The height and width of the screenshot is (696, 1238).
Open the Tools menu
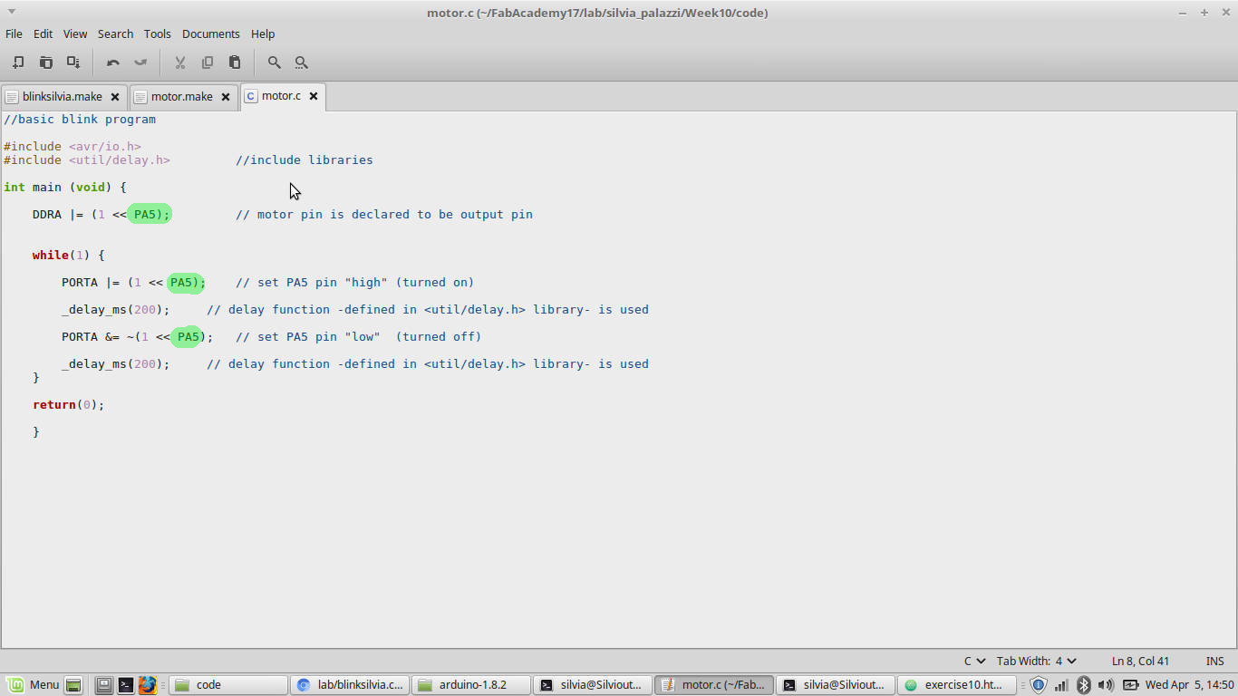157,34
